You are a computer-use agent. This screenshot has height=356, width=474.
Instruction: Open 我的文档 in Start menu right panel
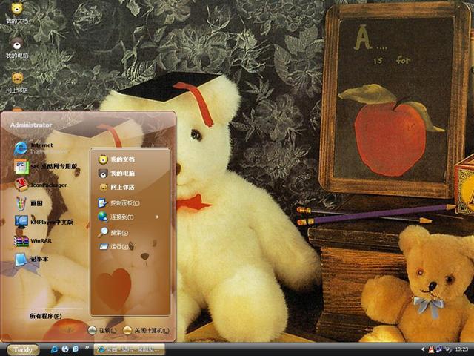tap(117, 159)
